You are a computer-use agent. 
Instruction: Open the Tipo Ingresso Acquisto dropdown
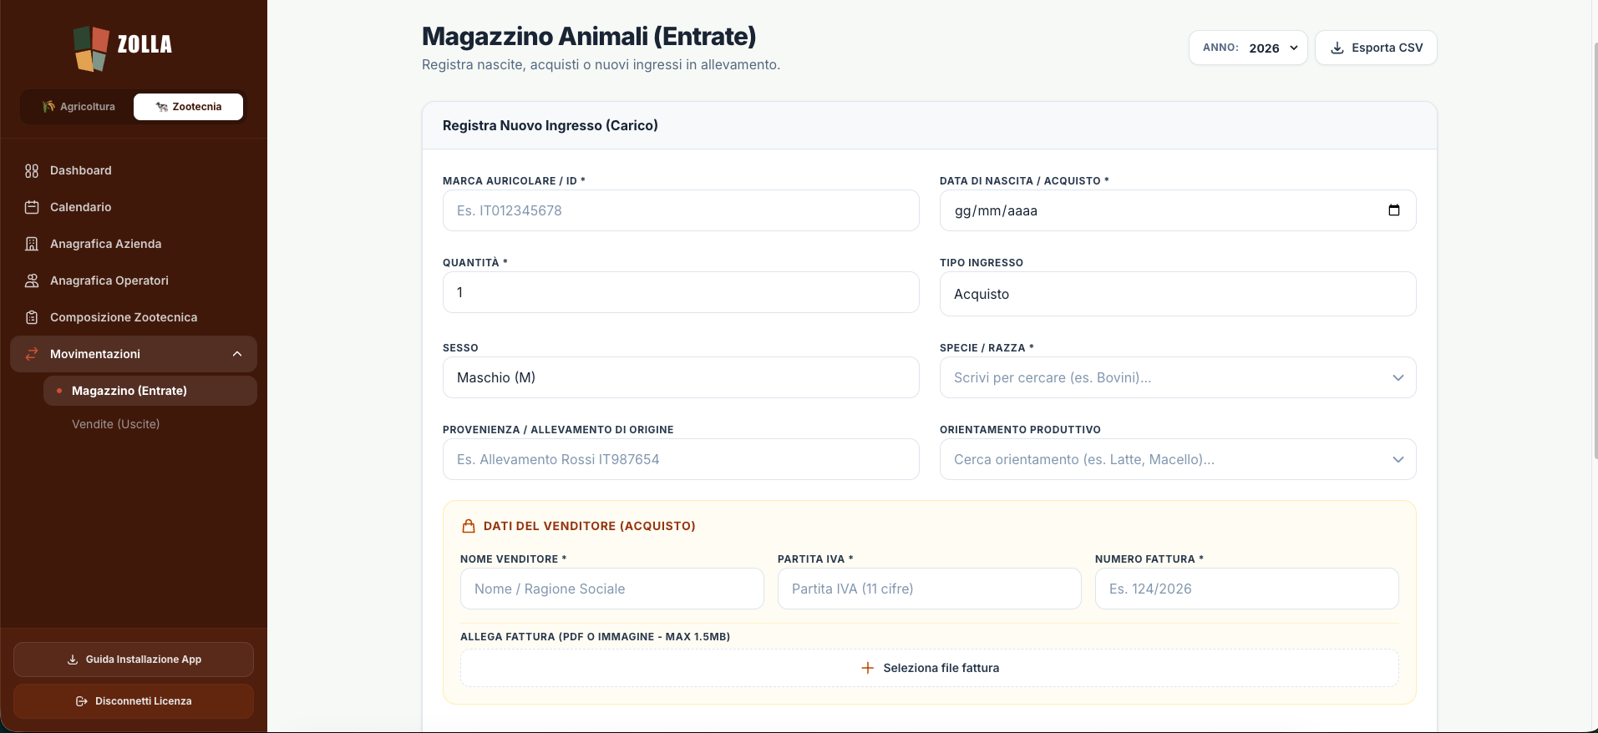[1178, 294]
